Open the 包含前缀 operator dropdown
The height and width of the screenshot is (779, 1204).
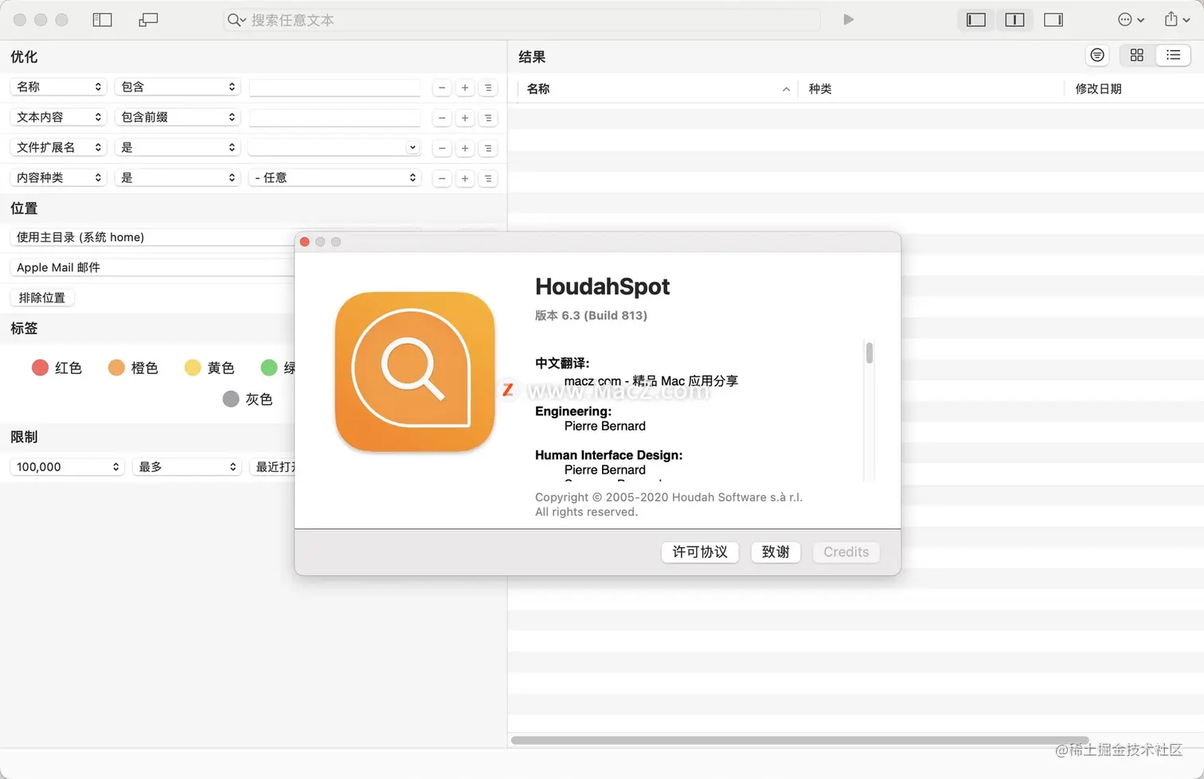click(178, 117)
